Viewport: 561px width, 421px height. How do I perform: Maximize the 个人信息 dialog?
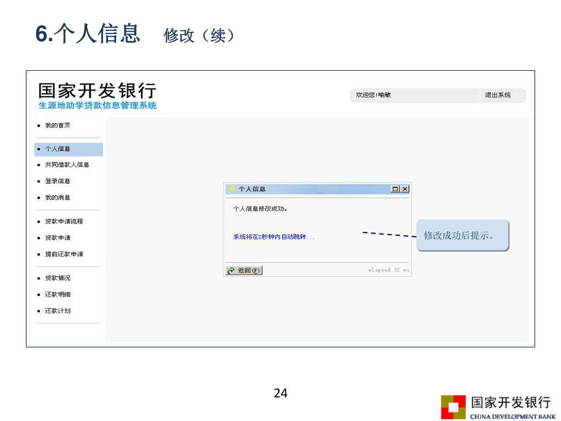pos(395,189)
